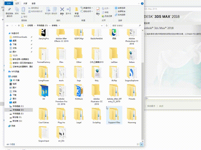Click the back arrow in navigation bar
The width and height of the screenshot is (201, 150).
click(x=8, y=26)
